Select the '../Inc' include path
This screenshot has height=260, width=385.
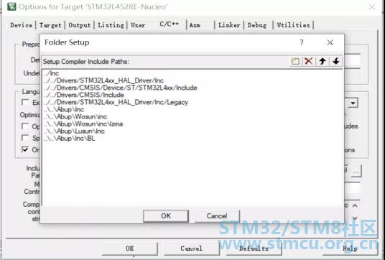click(x=51, y=73)
